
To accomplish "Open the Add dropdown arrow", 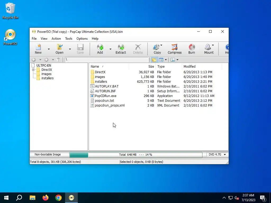I will (x=110, y=49).
